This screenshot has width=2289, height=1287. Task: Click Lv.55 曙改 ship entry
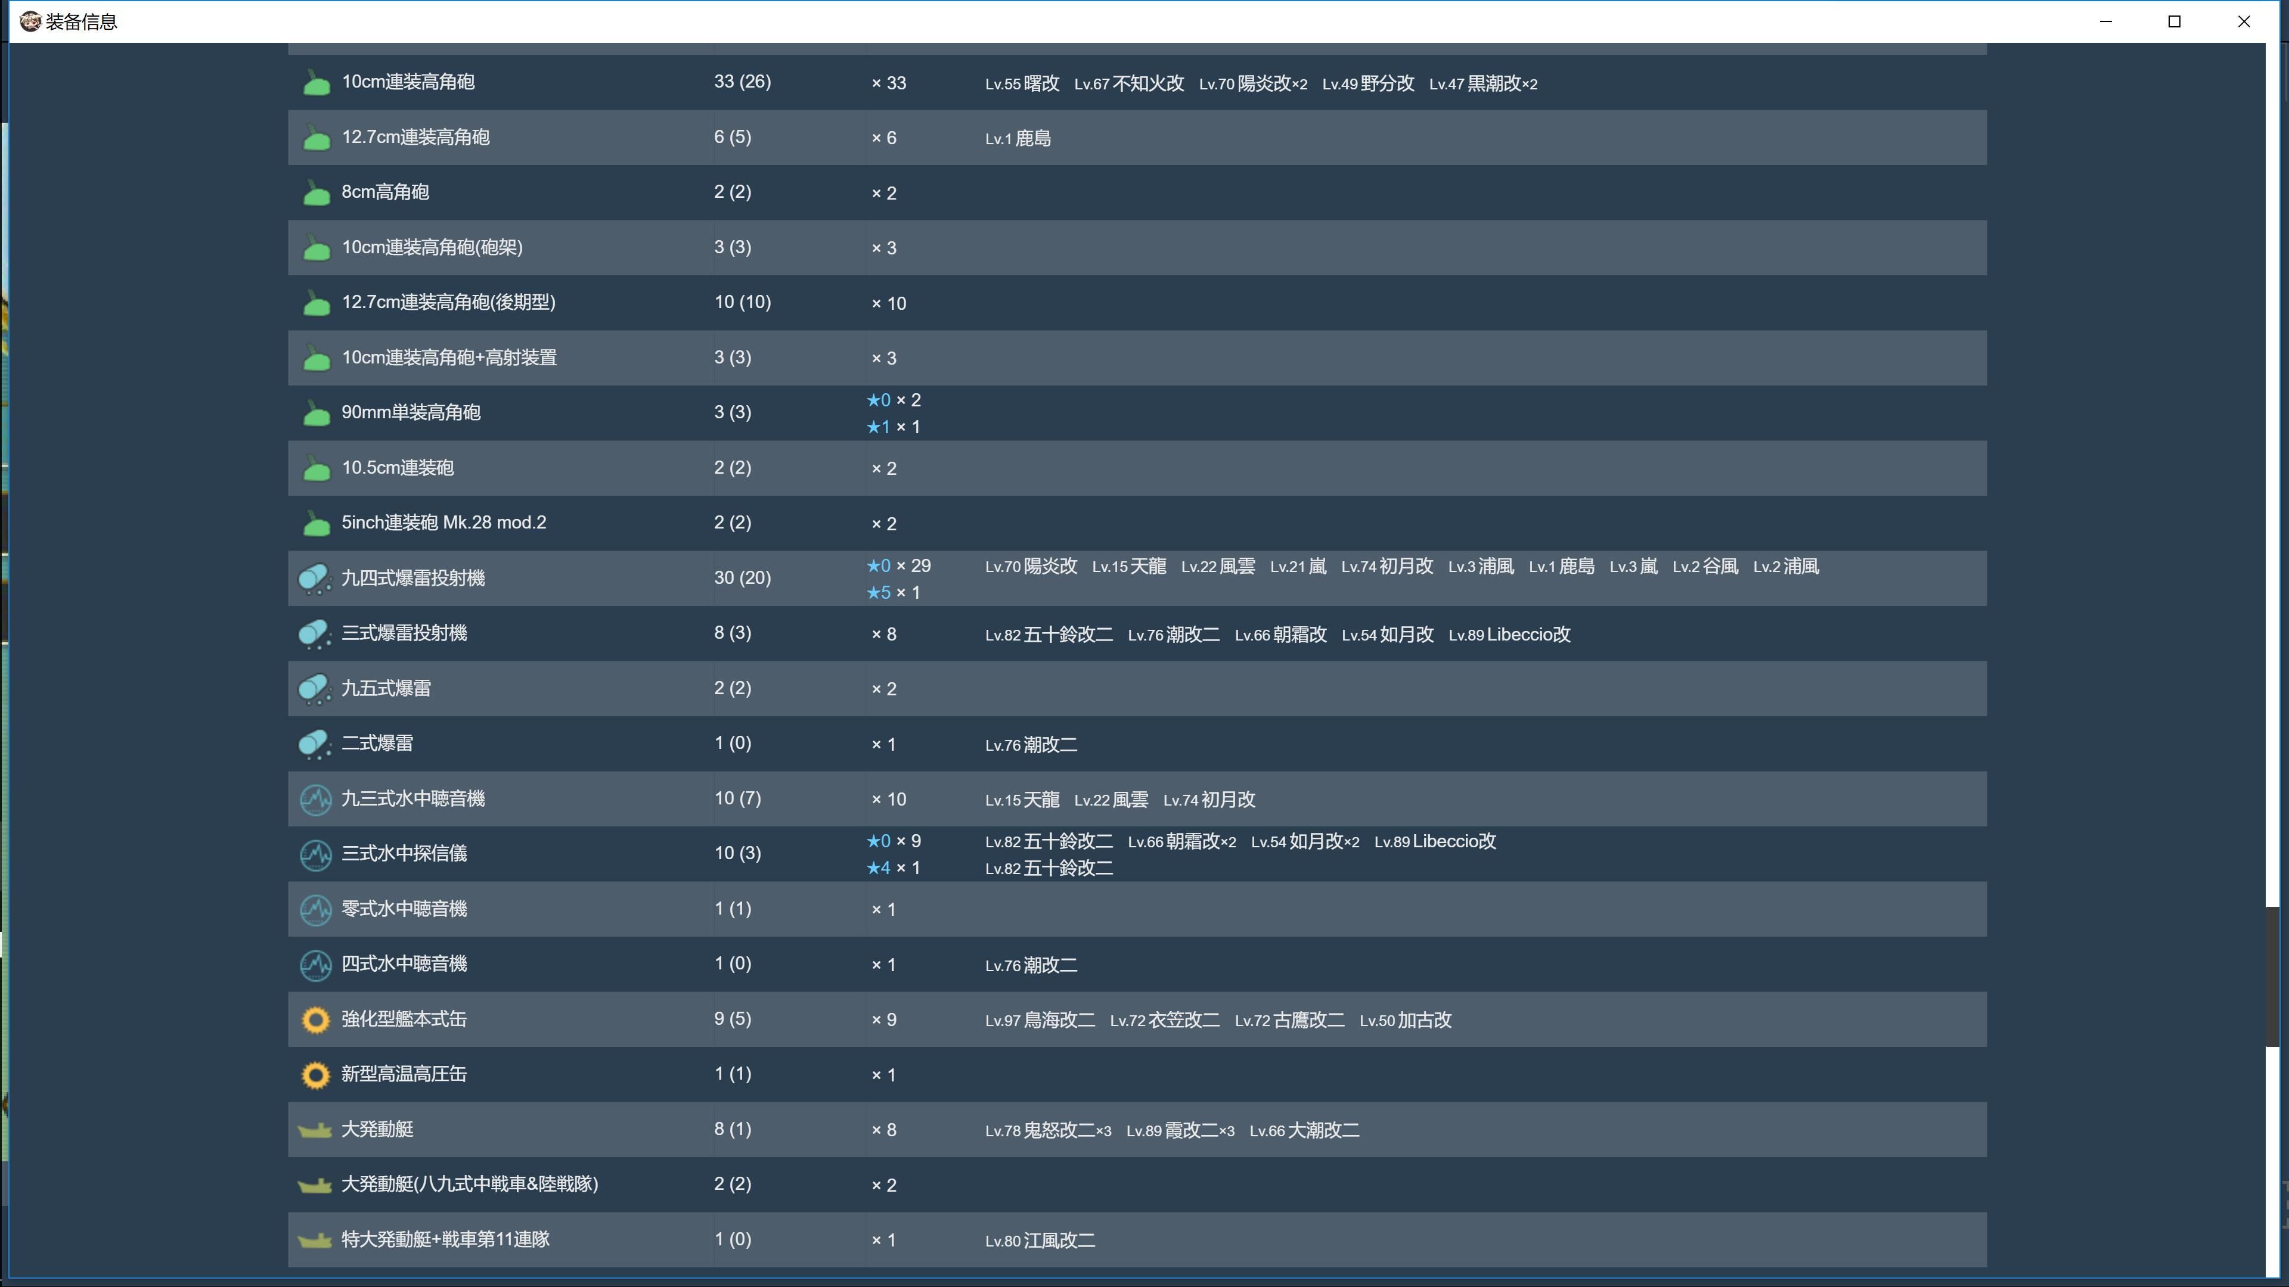click(x=1022, y=83)
